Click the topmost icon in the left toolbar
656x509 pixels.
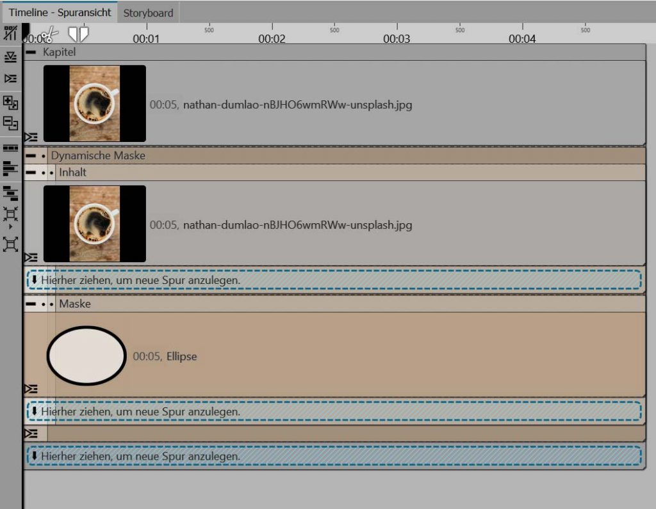click(10, 35)
